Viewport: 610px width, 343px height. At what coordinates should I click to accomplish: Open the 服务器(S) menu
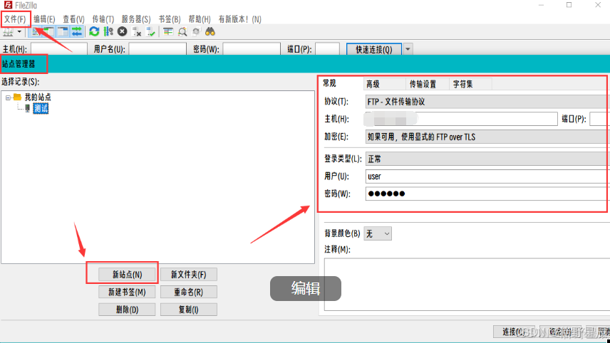tap(136, 19)
